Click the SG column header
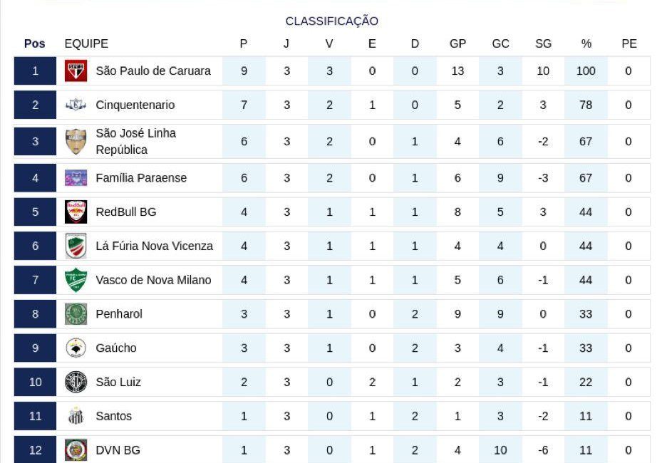 click(x=543, y=43)
